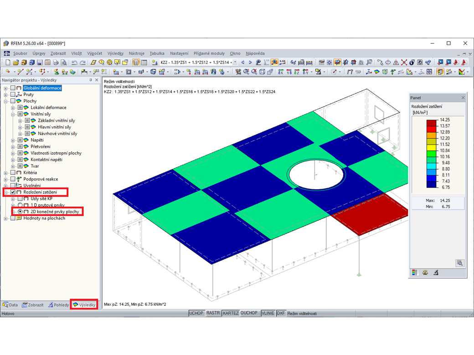
Task: Click the Undo arrow icon
Action: (x=74, y=62)
